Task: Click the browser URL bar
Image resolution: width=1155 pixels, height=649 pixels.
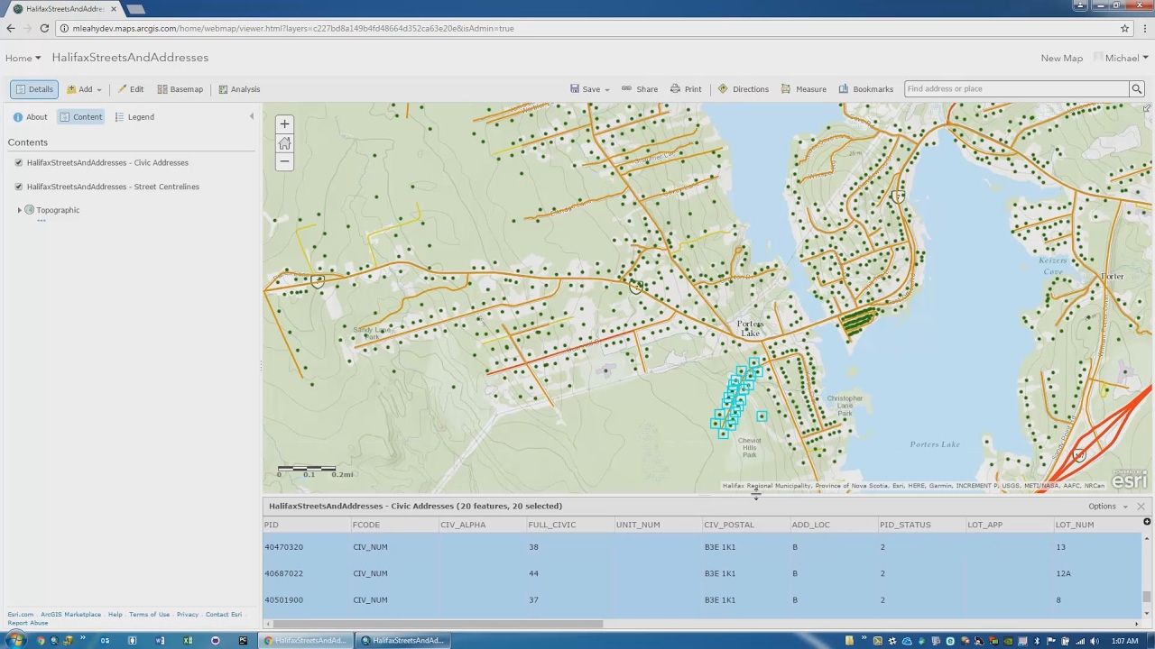Action: point(587,28)
